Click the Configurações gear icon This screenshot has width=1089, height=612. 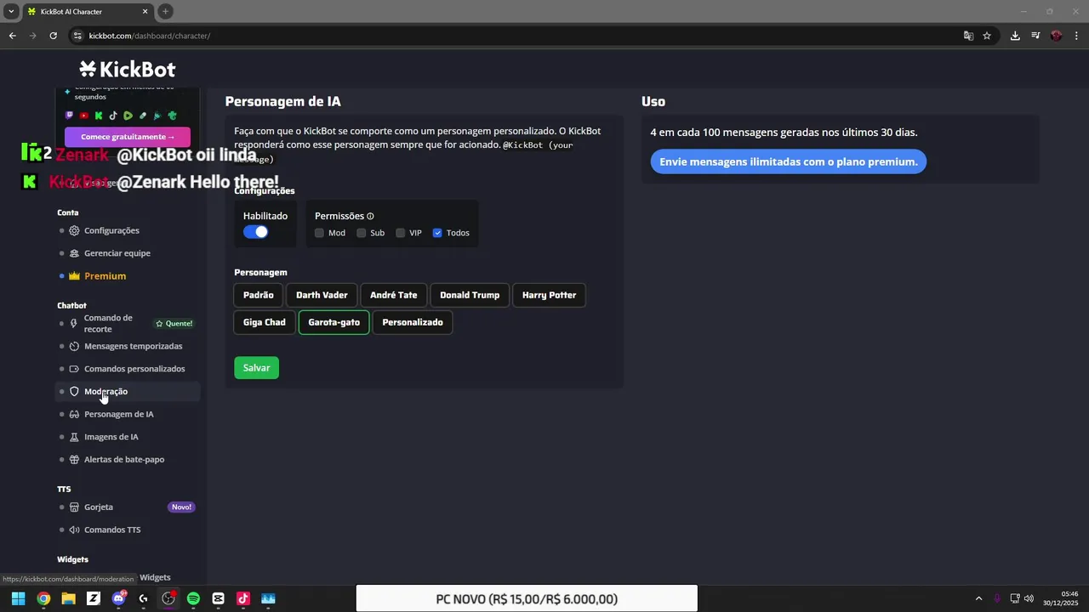pos(74,230)
